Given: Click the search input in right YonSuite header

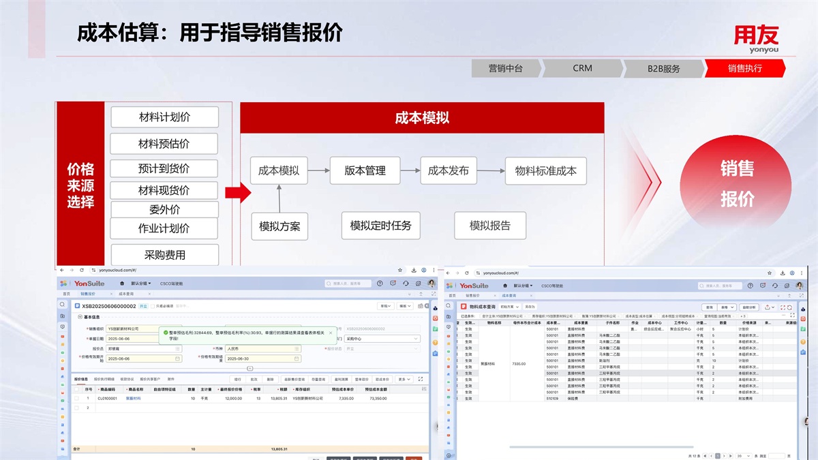Looking at the screenshot, I should (x=721, y=286).
